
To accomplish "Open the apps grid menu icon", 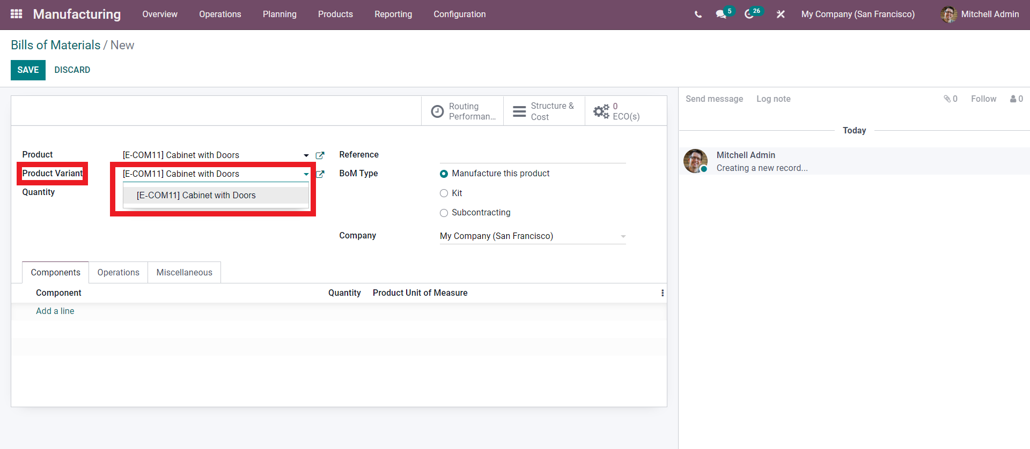I will tap(17, 14).
